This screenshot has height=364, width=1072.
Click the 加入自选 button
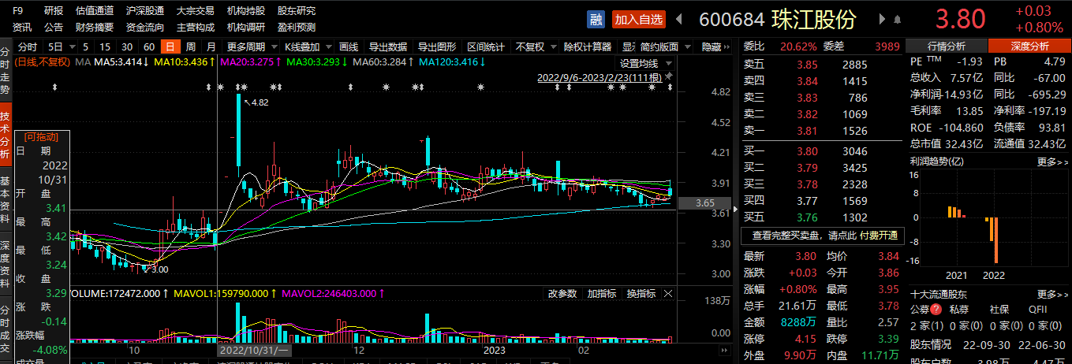[x=638, y=19]
